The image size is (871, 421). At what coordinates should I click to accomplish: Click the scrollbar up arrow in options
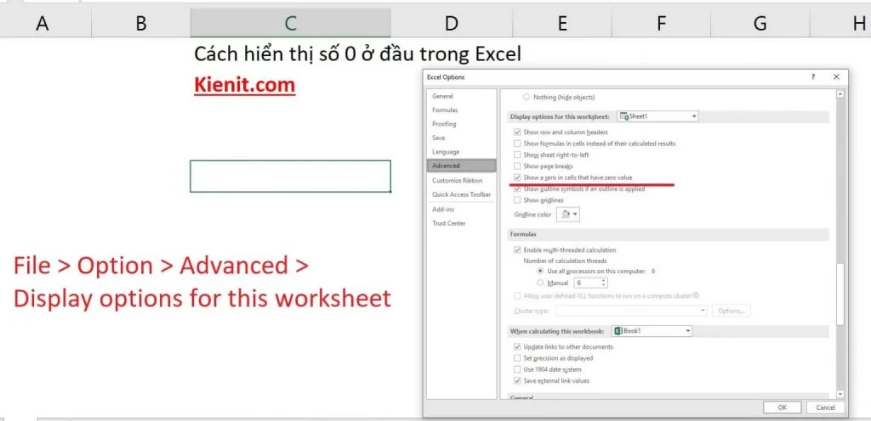pos(840,94)
